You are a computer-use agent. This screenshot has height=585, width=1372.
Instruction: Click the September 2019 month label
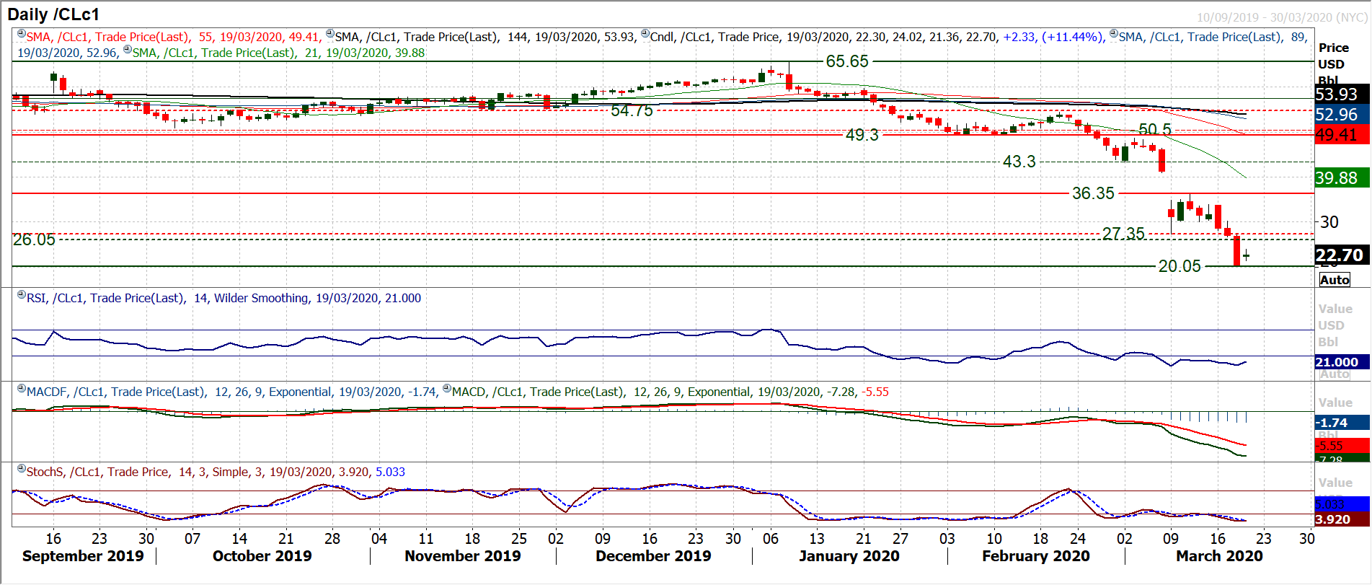pyautogui.click(x=83, y=556)
